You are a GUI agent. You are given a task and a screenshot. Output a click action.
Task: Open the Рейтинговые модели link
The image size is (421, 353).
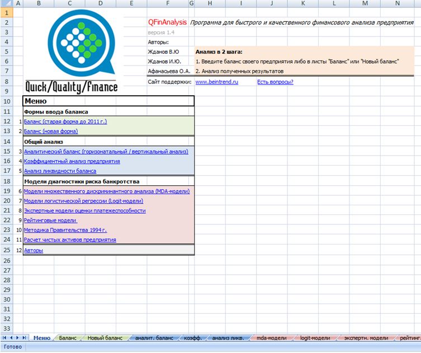[50, 220]
